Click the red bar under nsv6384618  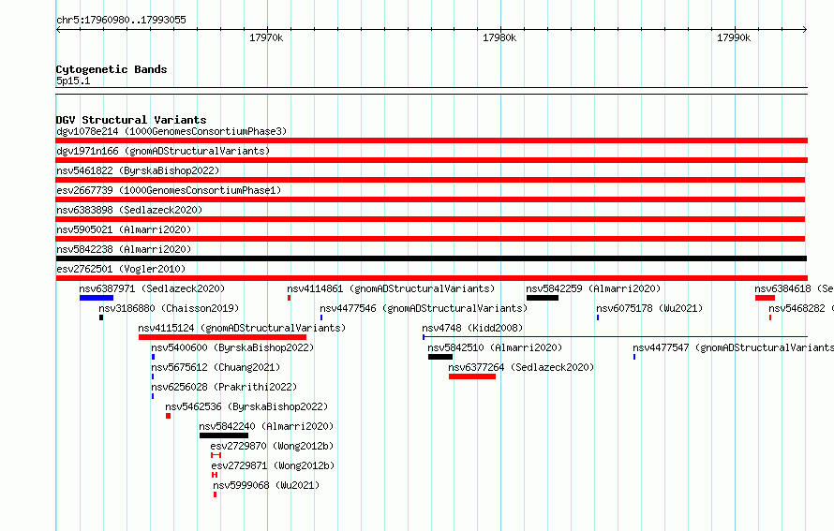click(765, 298)
